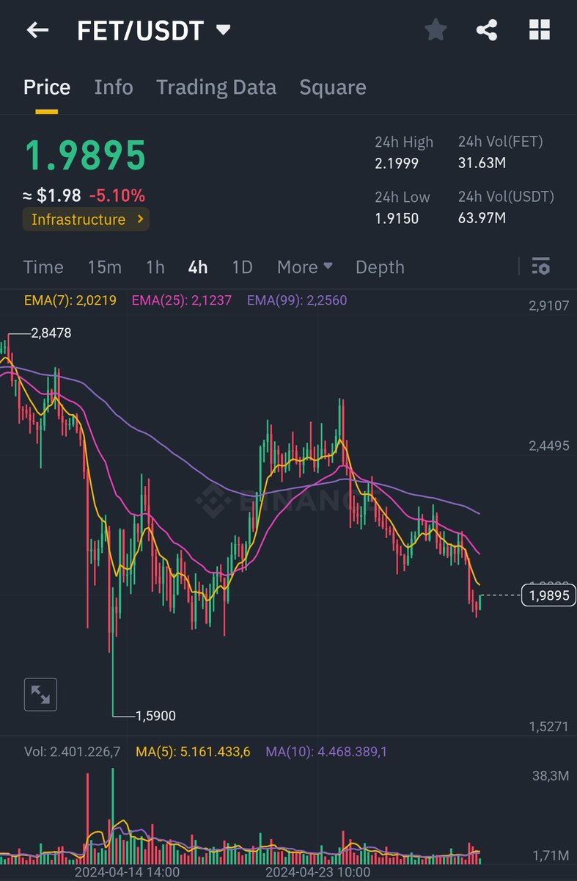The height and width of the screenshot is (881, 577).
Task: Select the 4h chart interval
Action: pos(198,267)
